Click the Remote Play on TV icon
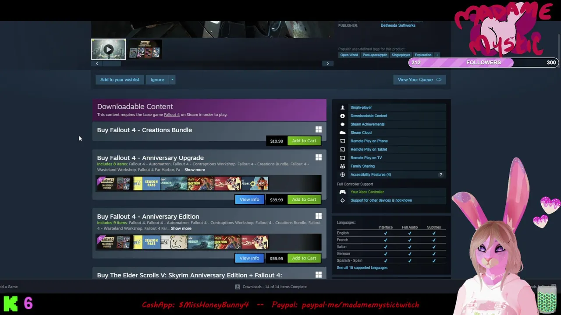This screenshot has width=561, height=315. pos(342,157)
